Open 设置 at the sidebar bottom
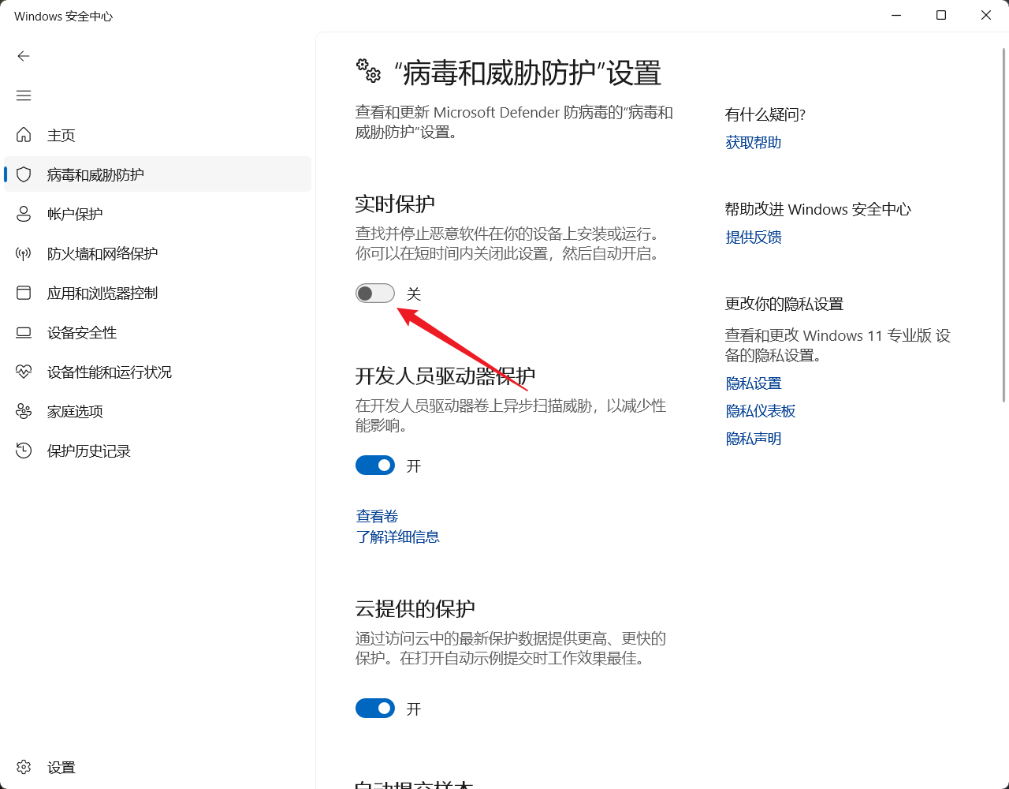This screenshot has height=789, width=1009. (x=158, y=767)
